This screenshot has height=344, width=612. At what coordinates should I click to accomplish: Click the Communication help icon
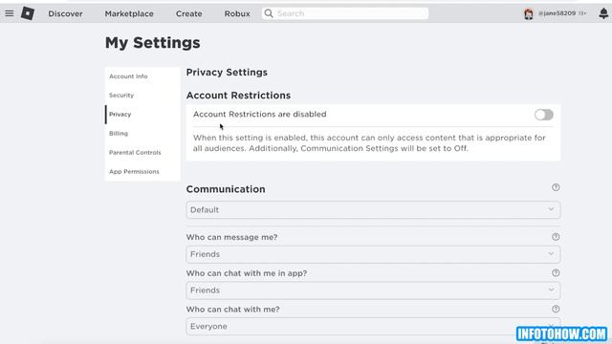tap(556, 187)
